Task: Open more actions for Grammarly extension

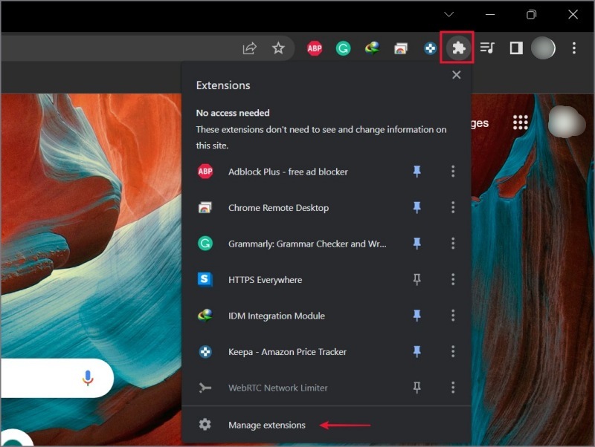Action: pos(453,244)
